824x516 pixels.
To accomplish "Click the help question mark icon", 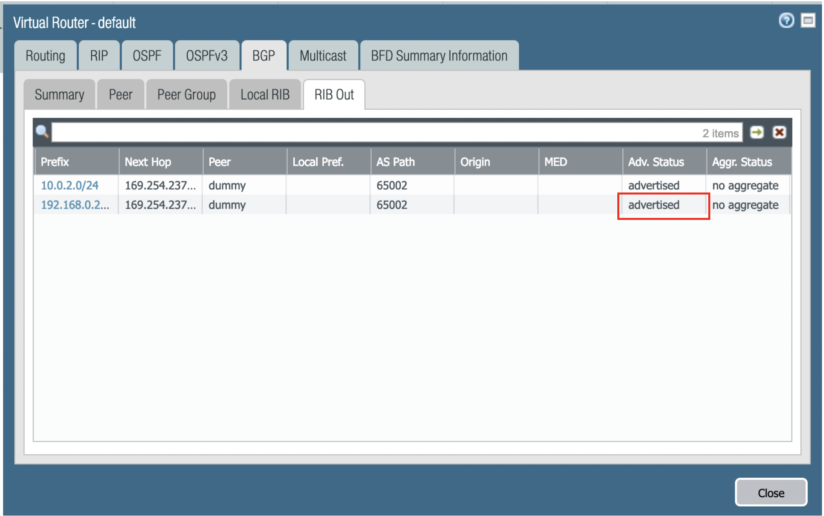I will coord(786,21).
